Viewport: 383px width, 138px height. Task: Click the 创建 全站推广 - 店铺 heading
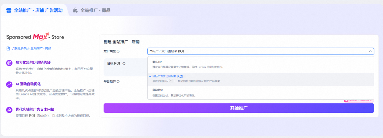pyautogui.click(x=122, y=42)
